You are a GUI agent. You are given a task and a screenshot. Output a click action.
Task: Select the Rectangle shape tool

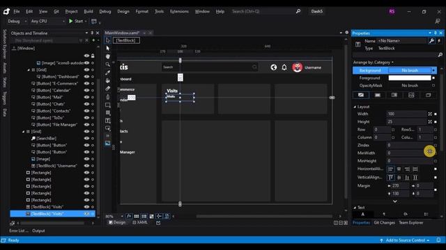pyautogui.click(x=108, y=105)
